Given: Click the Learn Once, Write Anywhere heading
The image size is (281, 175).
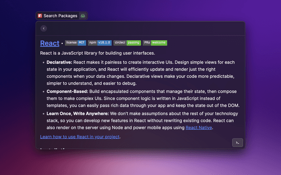Looking at the screenshot, I should pyautogui.click(x=77, y=113).
